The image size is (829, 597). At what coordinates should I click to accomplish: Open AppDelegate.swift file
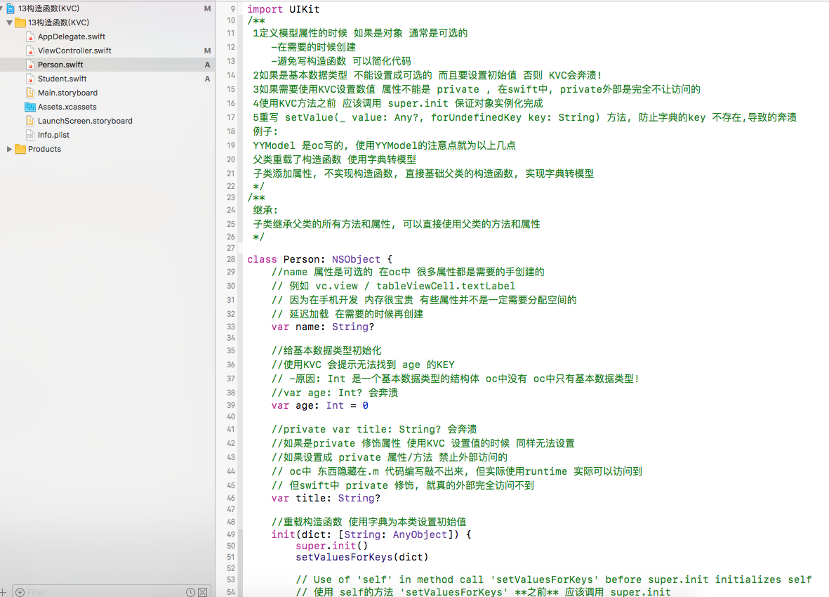(72, 37)
